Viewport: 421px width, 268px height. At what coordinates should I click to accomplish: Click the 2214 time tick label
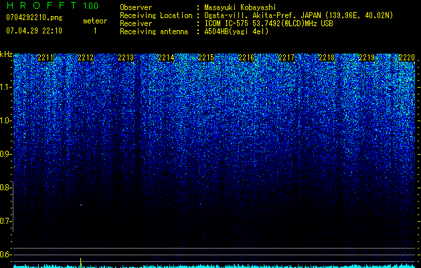(166, 58)
